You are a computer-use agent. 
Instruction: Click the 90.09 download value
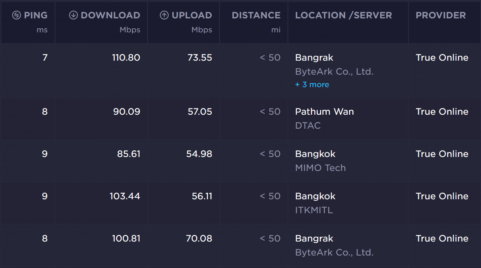click(x=127, y=112)
